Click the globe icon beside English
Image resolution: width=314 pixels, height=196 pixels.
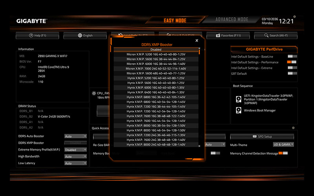click(80, 35)
